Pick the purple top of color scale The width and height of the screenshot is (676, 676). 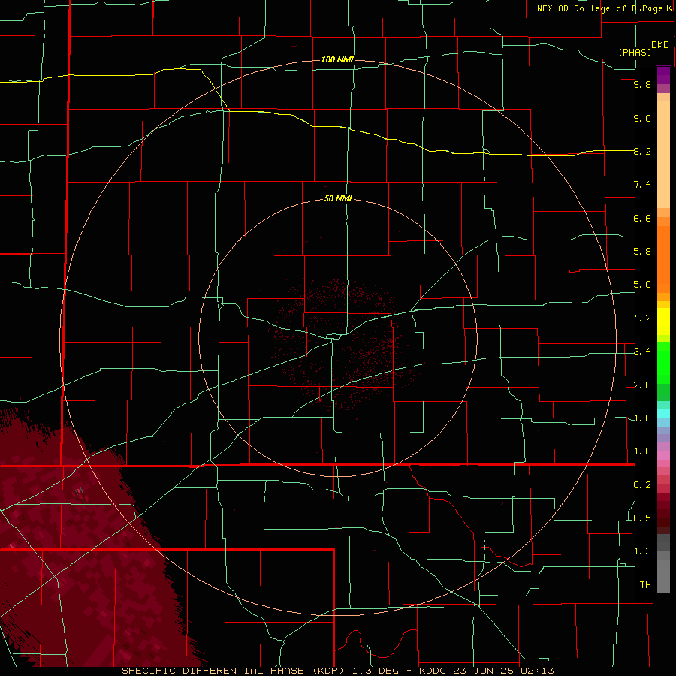tap(663, 75)
